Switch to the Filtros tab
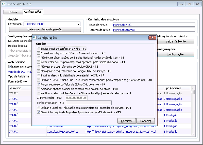This screenshot has width=203, height=145. point(13,12)
